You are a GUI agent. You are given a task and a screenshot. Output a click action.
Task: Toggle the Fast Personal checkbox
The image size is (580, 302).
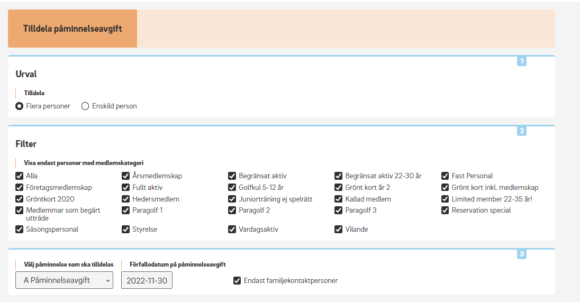coord(445,176)
